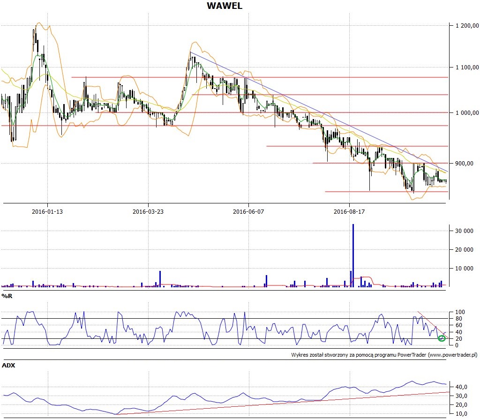Select the 30,0 value on ADX axis

pyautogui.click(x=461, y=396)
